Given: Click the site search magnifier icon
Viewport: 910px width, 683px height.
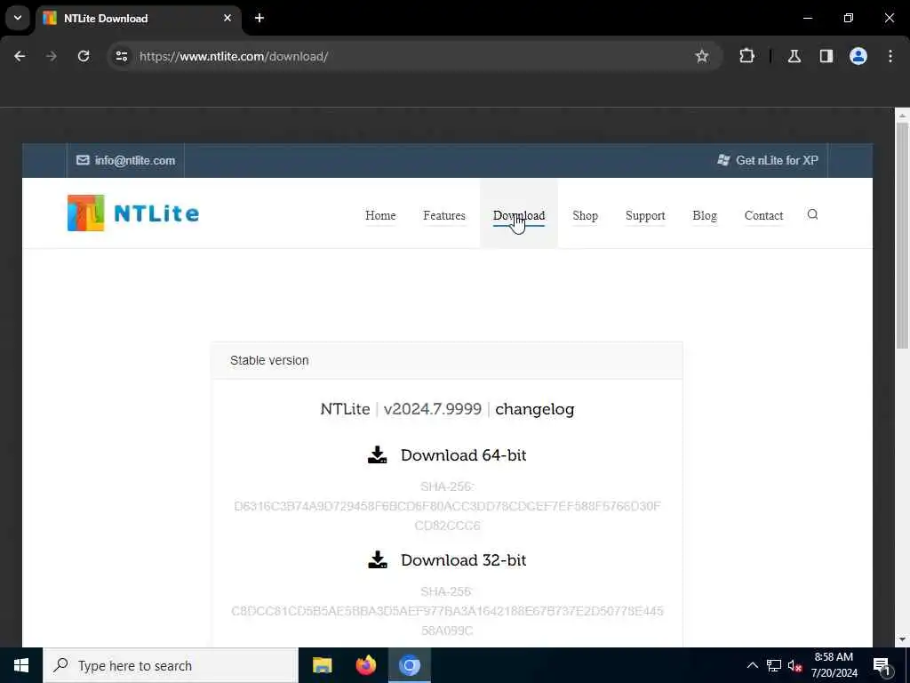Looking at the screenshot, I should [812, 214].
